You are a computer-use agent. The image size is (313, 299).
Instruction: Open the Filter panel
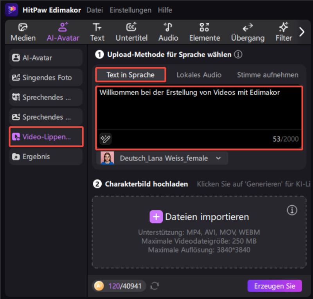[x=284, y=32]
